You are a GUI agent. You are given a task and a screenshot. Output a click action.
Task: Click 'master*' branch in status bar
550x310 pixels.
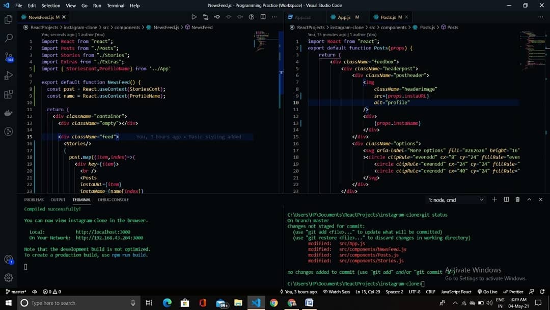16,292
